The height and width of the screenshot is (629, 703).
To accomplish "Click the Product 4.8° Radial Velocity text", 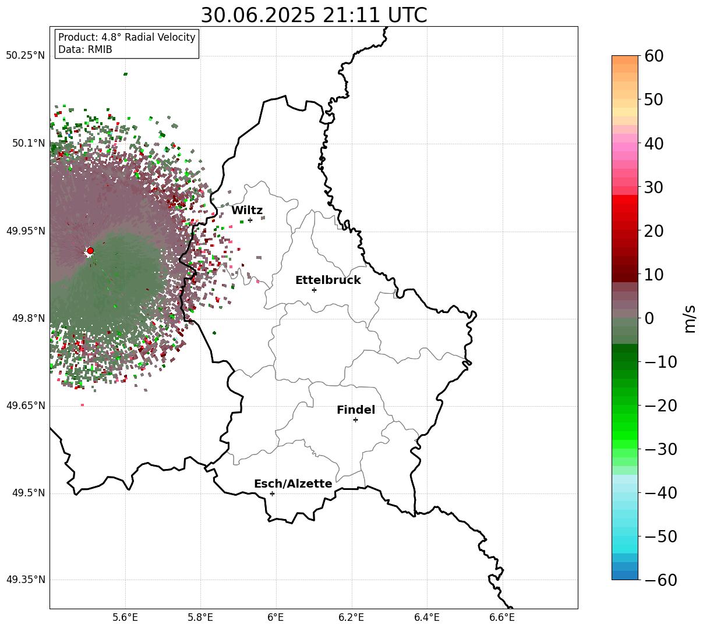I will click(127, 37).
